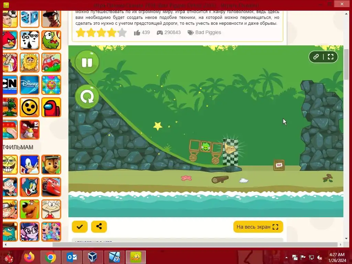Viewport: 352px width, 264px height.
Task: Open the Lightning McQueen Cars icon
Action: (51, 187)
